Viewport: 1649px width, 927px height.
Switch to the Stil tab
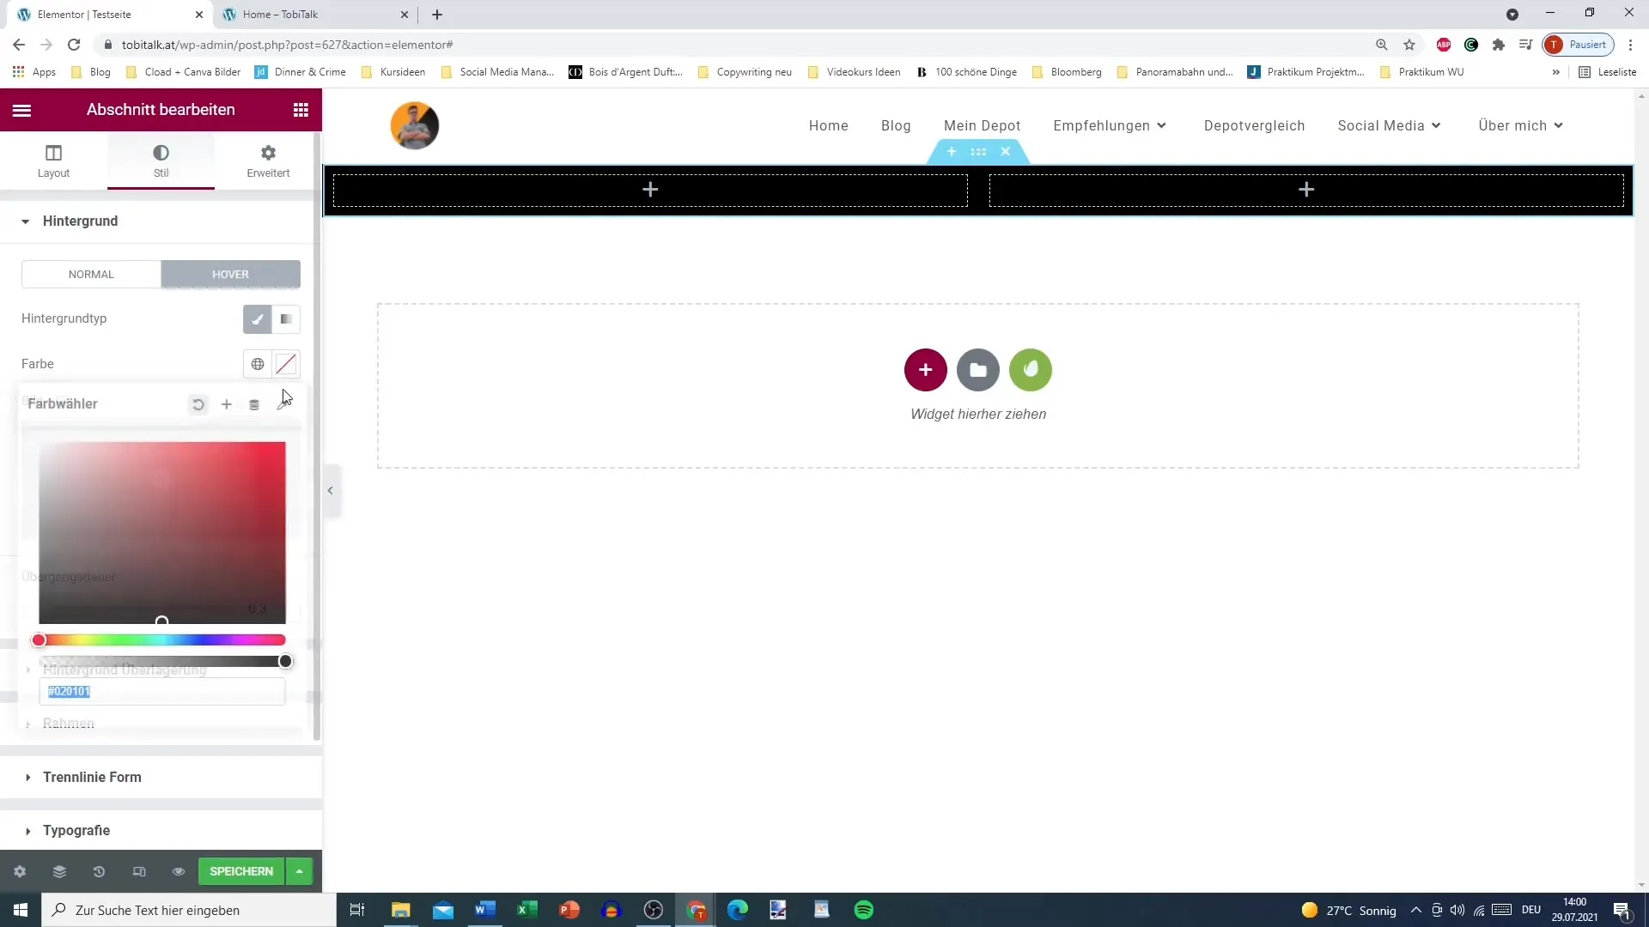click(161, 161)
